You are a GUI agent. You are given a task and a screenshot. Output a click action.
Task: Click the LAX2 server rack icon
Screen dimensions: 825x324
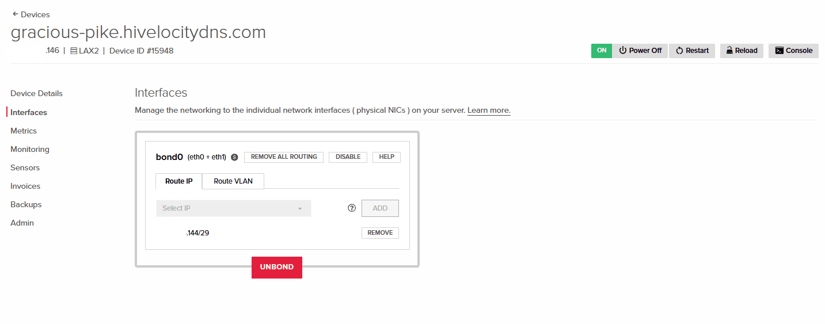74,51
